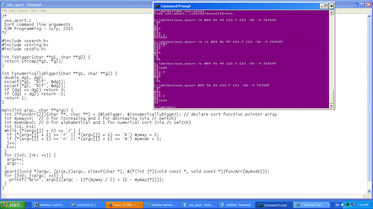Screen dimensions: 373x209
Task: Click the 'int isbigger' function declaration line
Action: point(46,57)
